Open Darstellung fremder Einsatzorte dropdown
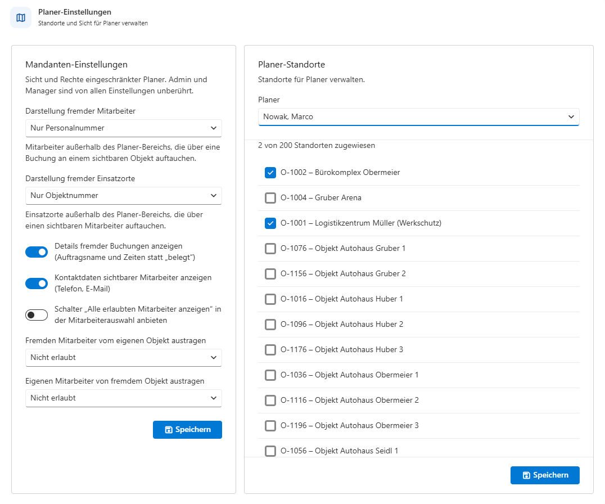Image resolution: width=605 pixels, height=504 pixels. [124, 196]
